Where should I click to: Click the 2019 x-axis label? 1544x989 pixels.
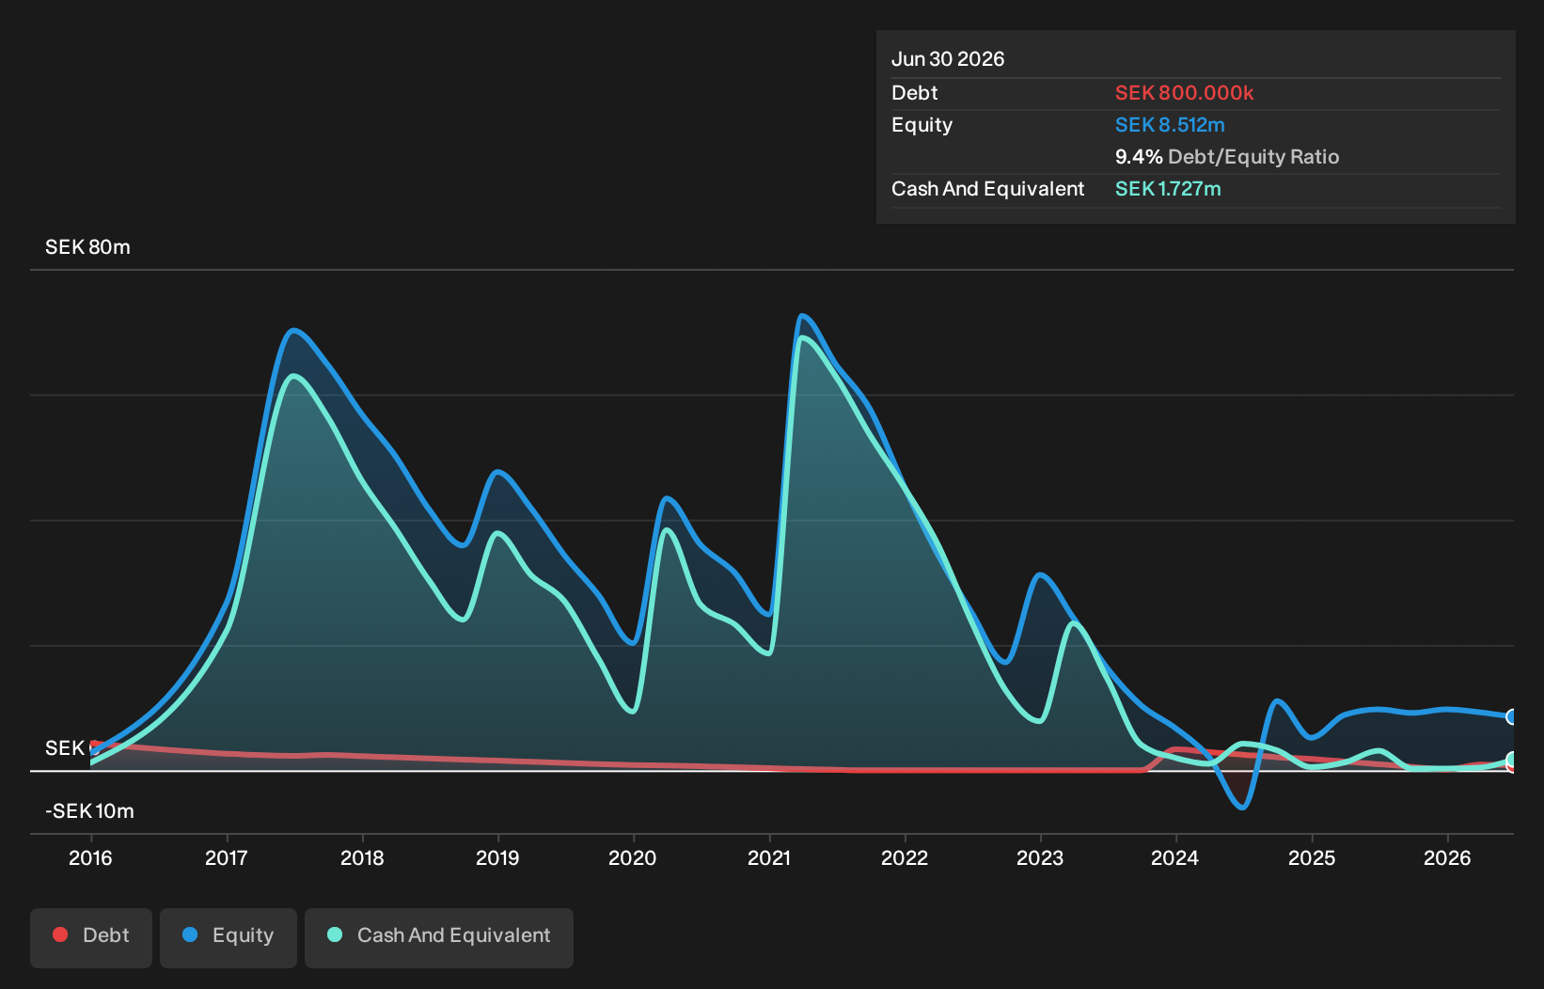[x=497, y=858]
